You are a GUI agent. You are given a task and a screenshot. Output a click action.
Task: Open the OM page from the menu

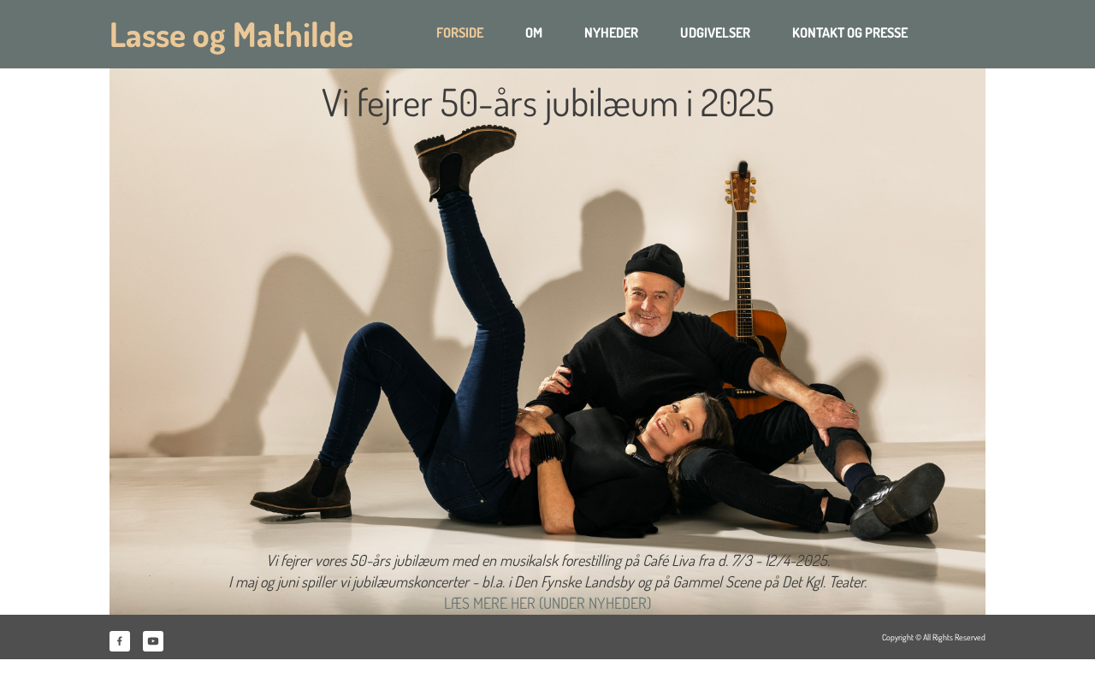point(534,33)
